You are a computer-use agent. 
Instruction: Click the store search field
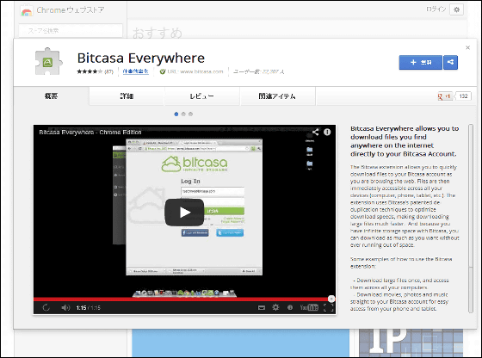(x=71, y=30)
